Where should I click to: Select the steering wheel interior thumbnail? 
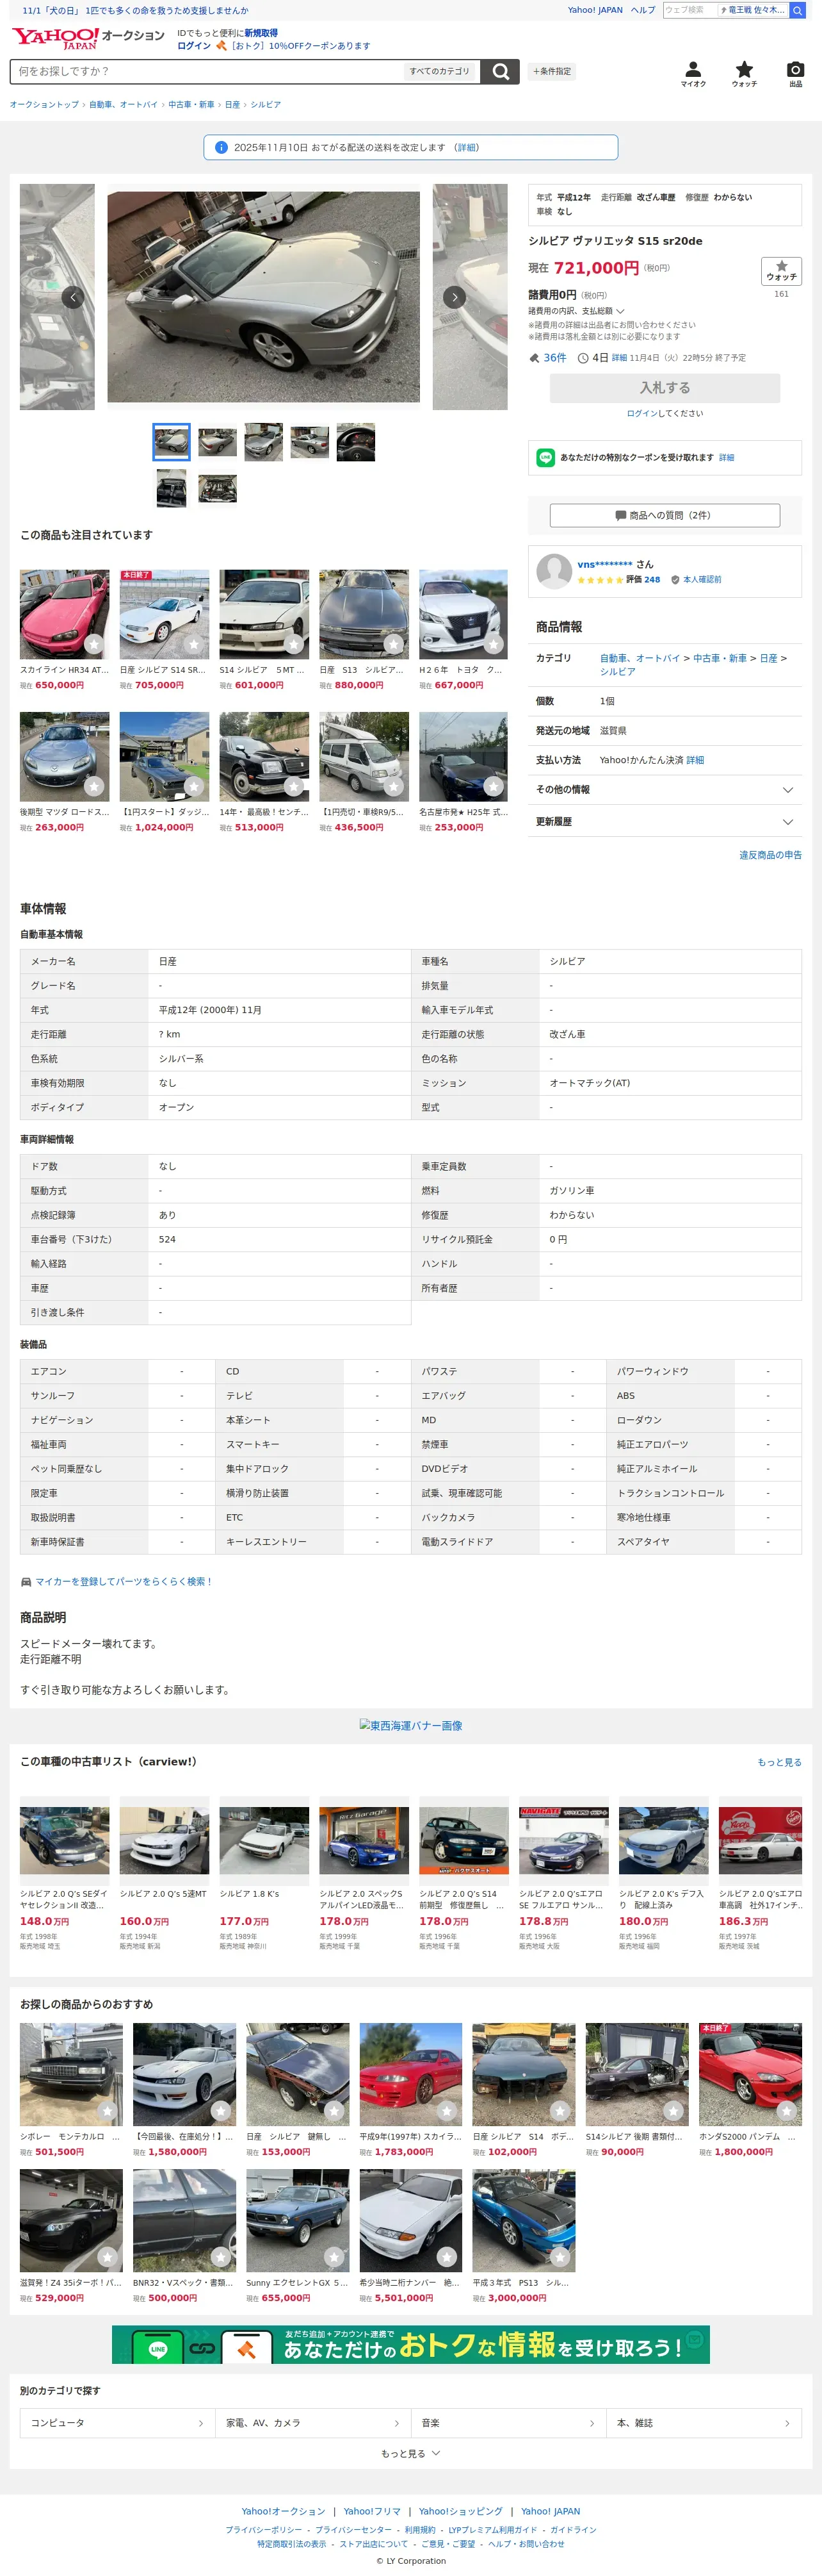[x=355, y=442]
